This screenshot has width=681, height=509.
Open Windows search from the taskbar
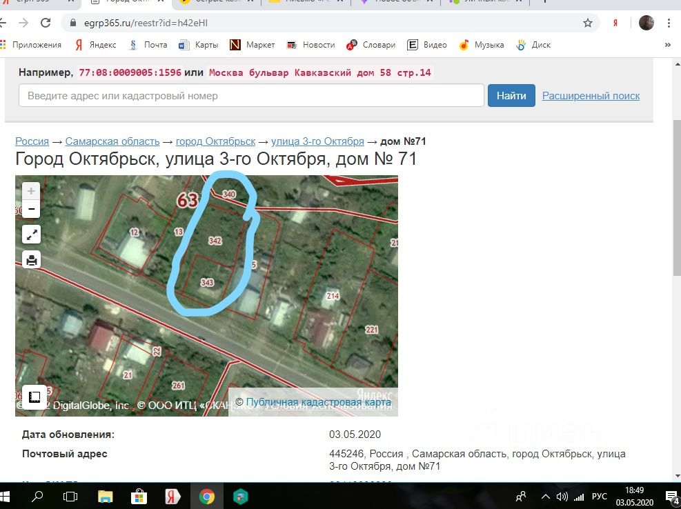pyautogui.click(x=38, y=496)
